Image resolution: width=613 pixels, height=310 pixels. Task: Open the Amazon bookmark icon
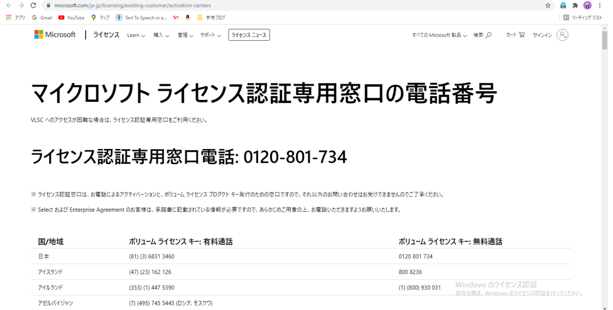pos(188,18)
